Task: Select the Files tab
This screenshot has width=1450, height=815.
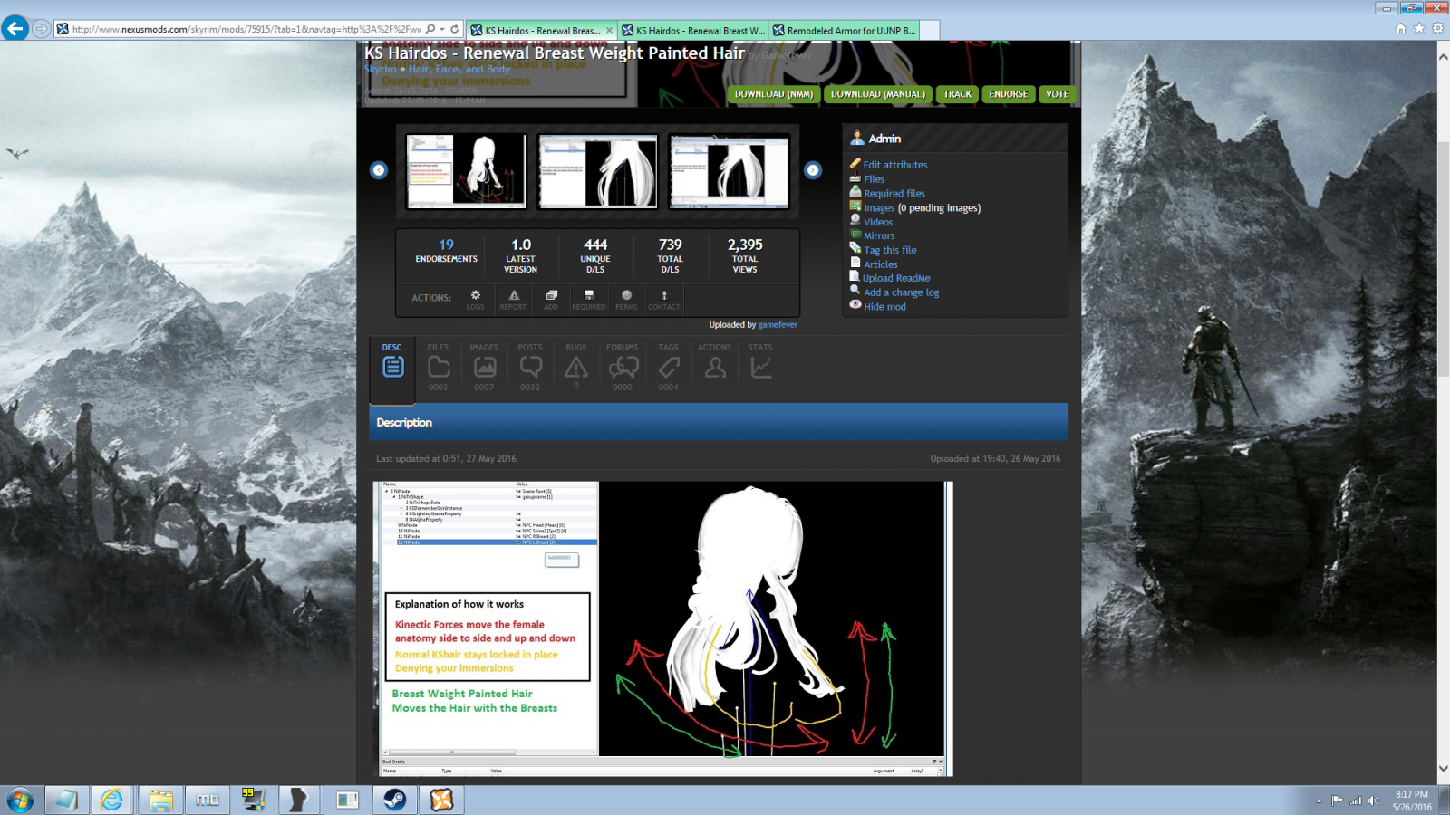Action: (438, 367)
